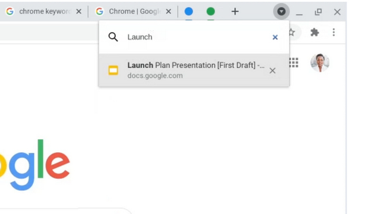Image resolution: width=380 pixels, height=214 pixels.
Task: Open a new tab with plus button
Action: [235, 11]
